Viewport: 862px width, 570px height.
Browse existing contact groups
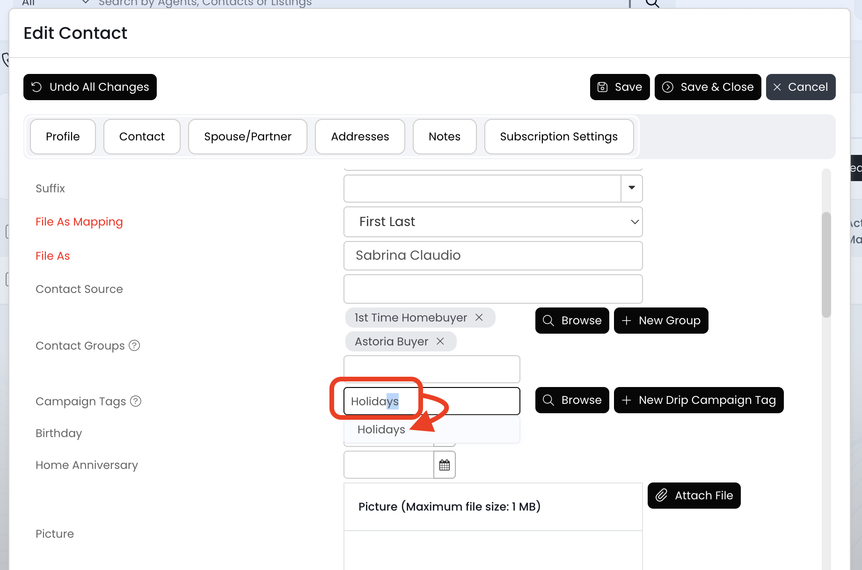(x=572, y=321)
